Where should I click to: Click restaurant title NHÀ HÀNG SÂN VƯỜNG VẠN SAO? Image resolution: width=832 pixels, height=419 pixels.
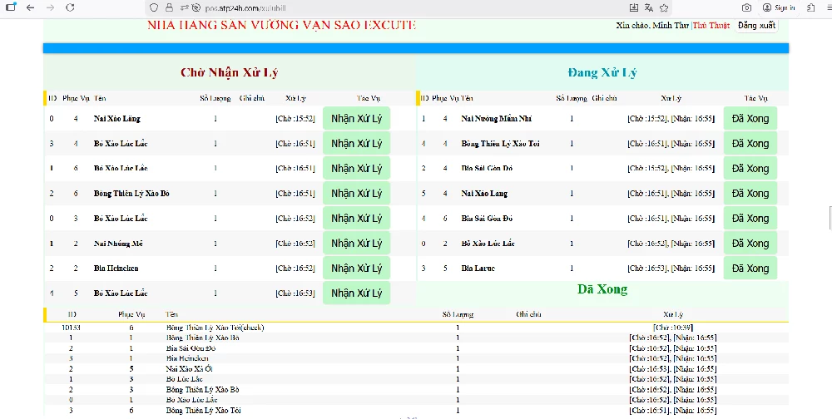(282, 25)
